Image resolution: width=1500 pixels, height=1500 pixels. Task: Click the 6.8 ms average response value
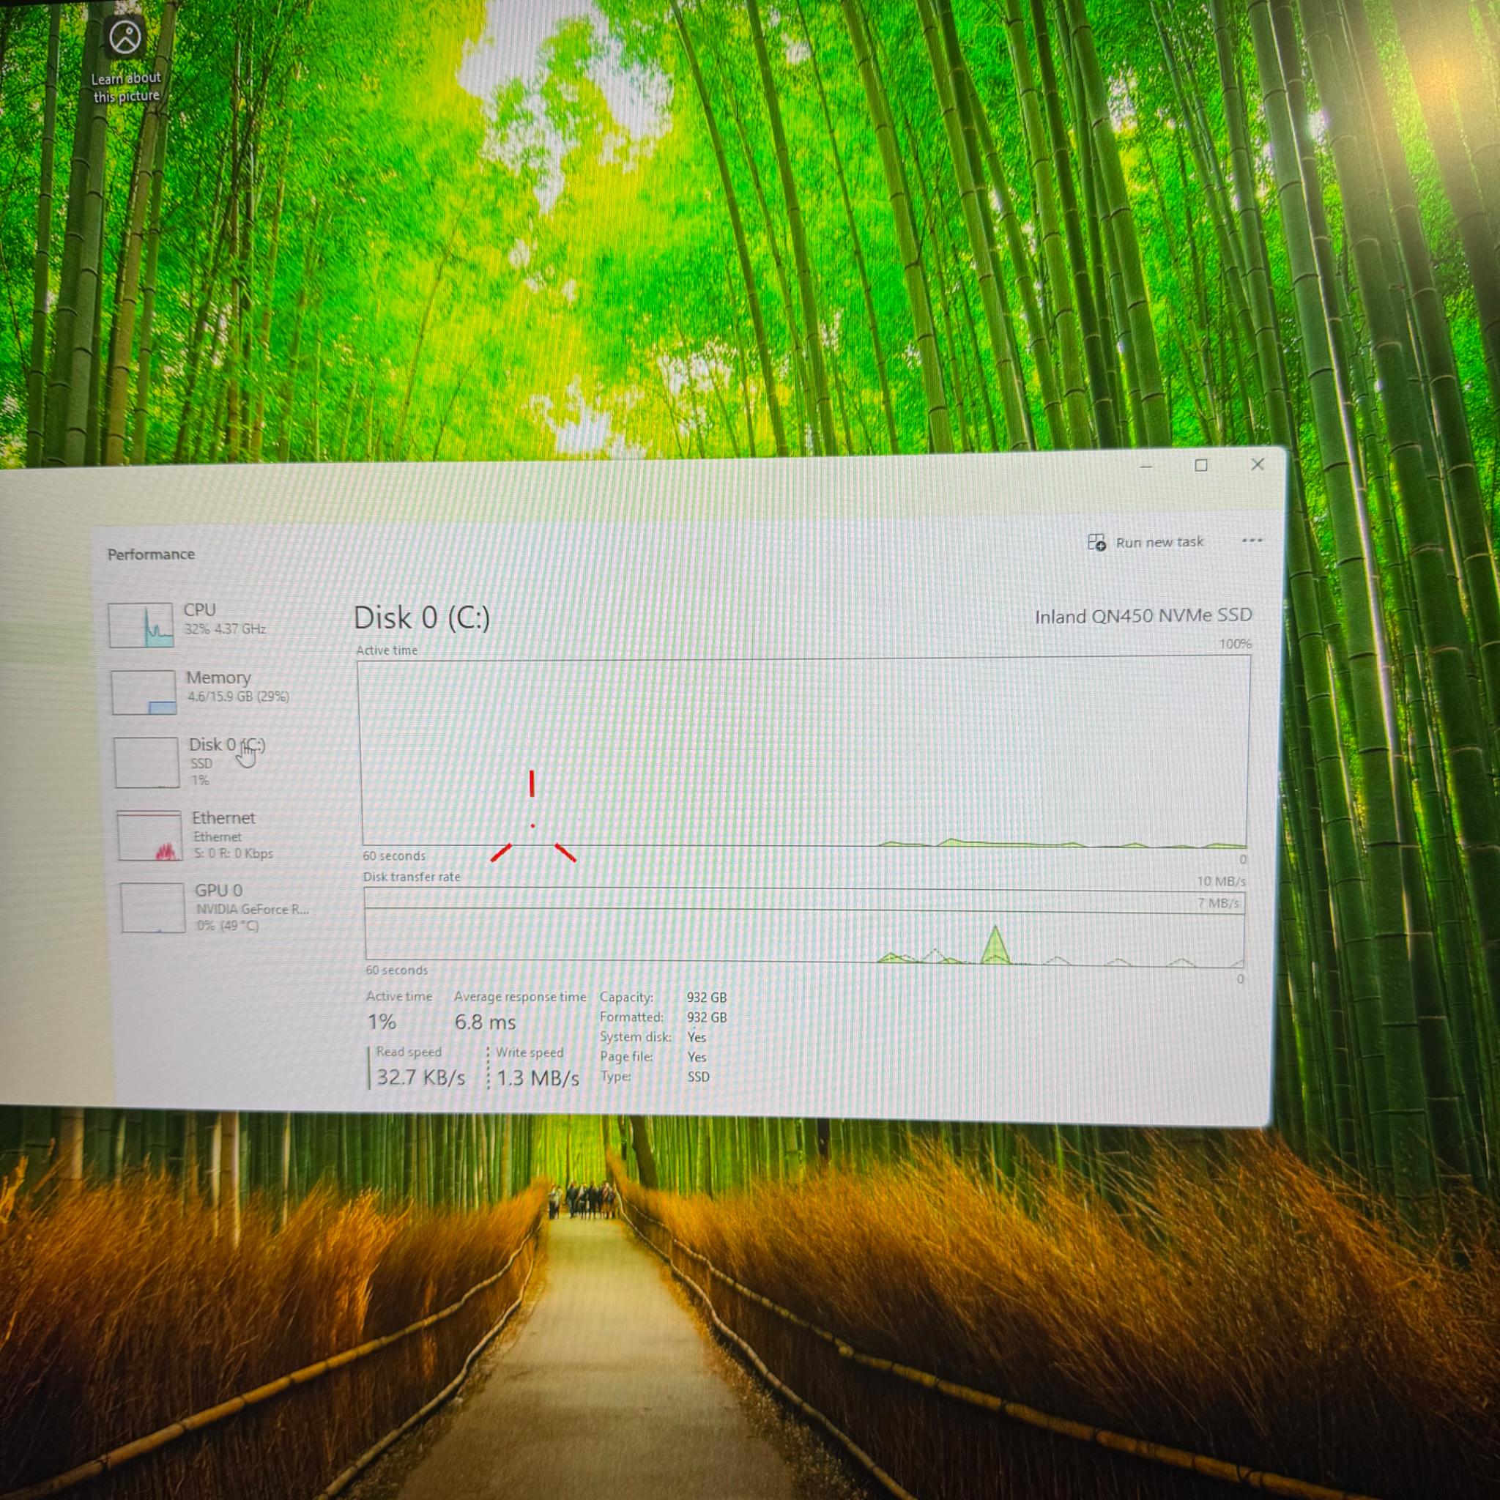486,1022
